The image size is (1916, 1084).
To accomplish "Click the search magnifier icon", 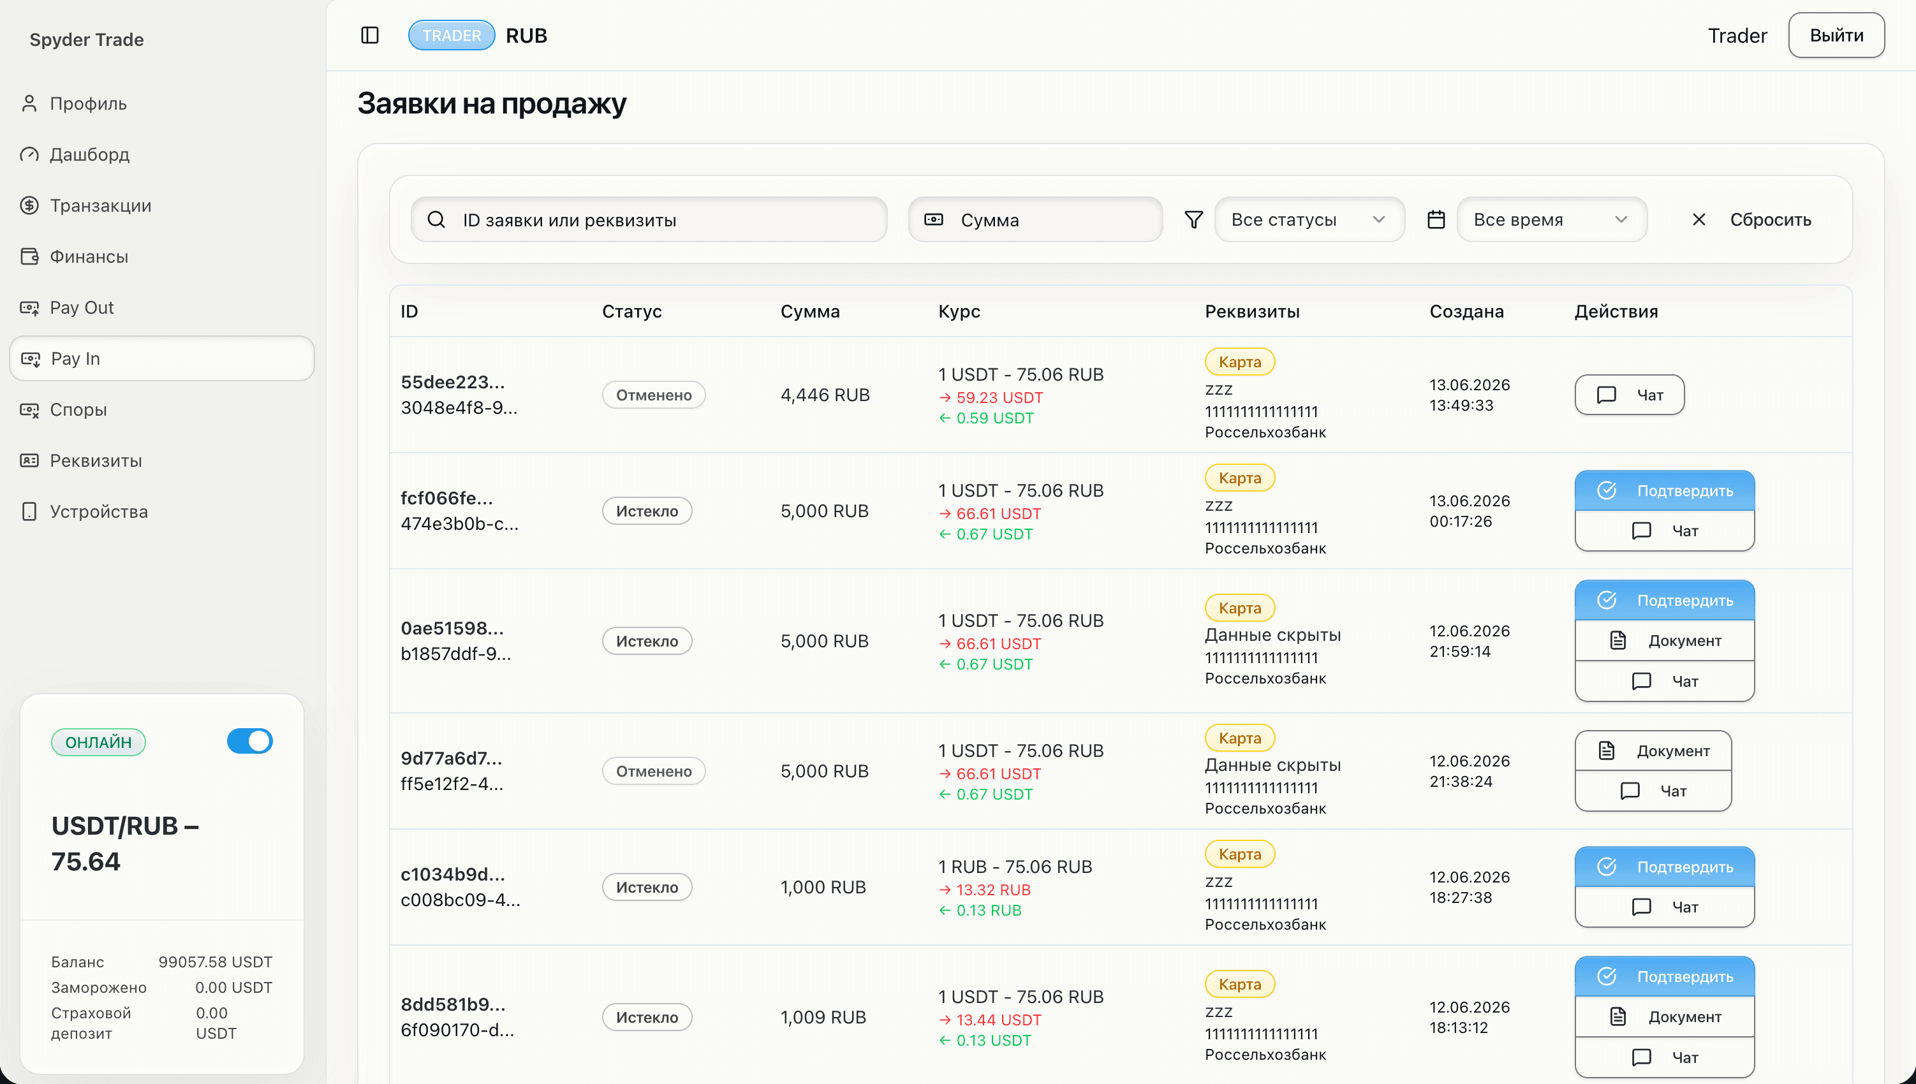I will point(436,219).
